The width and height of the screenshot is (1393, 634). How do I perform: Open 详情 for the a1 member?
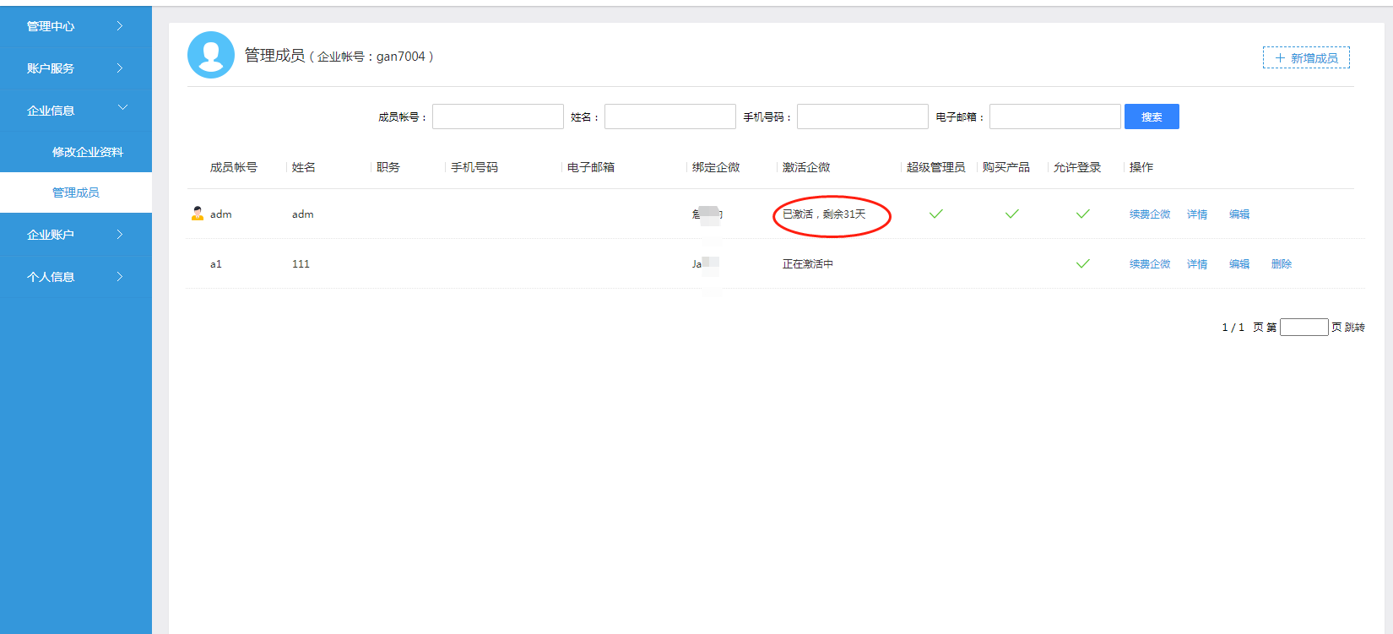[1197, 264]
